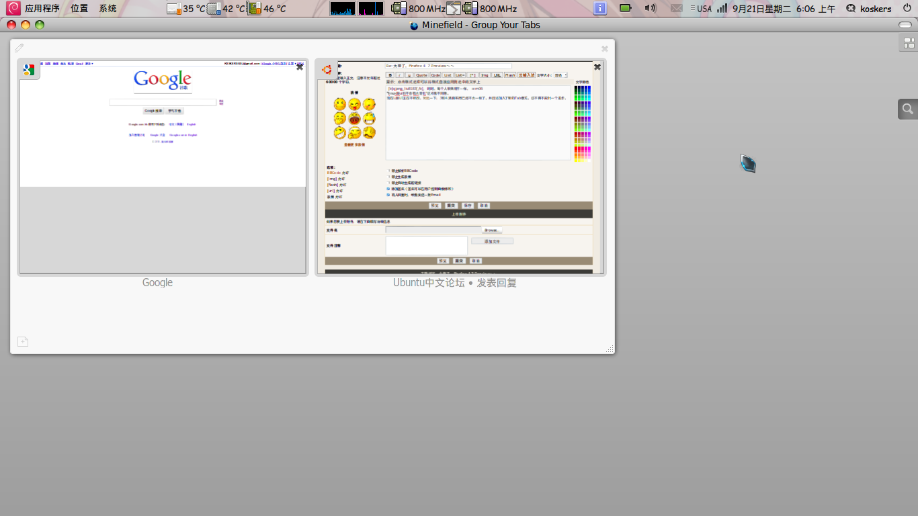Open the Ubuntu forum reply page thumbnail

(460, 167)
